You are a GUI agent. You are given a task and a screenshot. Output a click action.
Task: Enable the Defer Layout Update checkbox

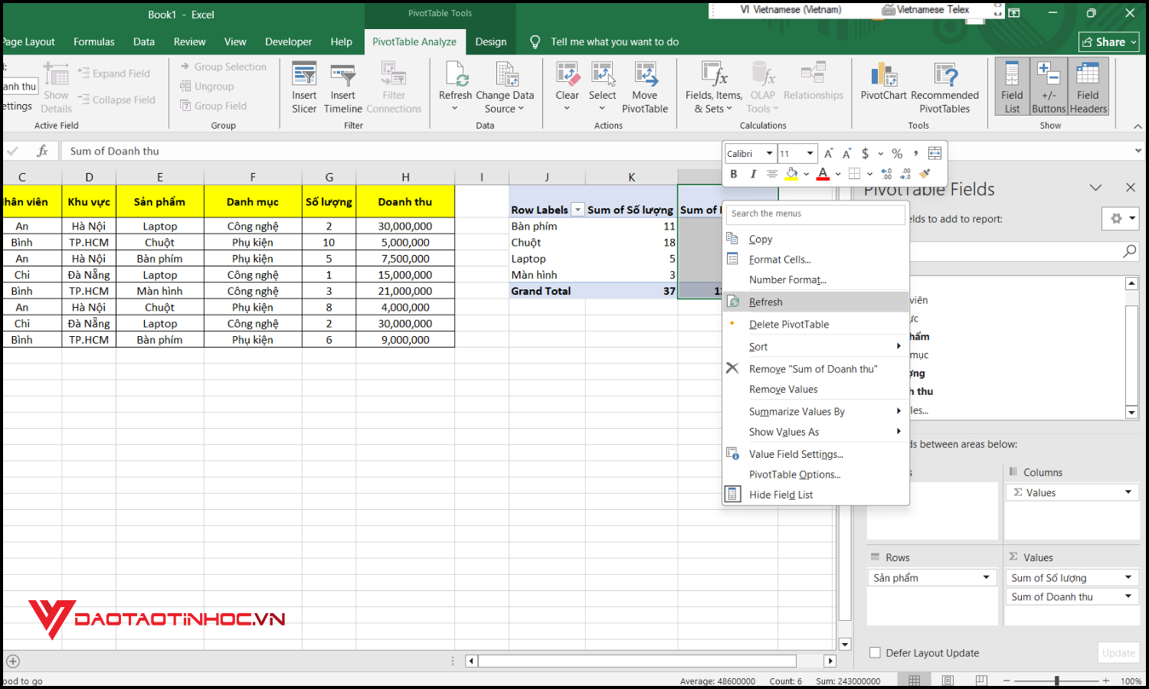click(x=875, y=652)
